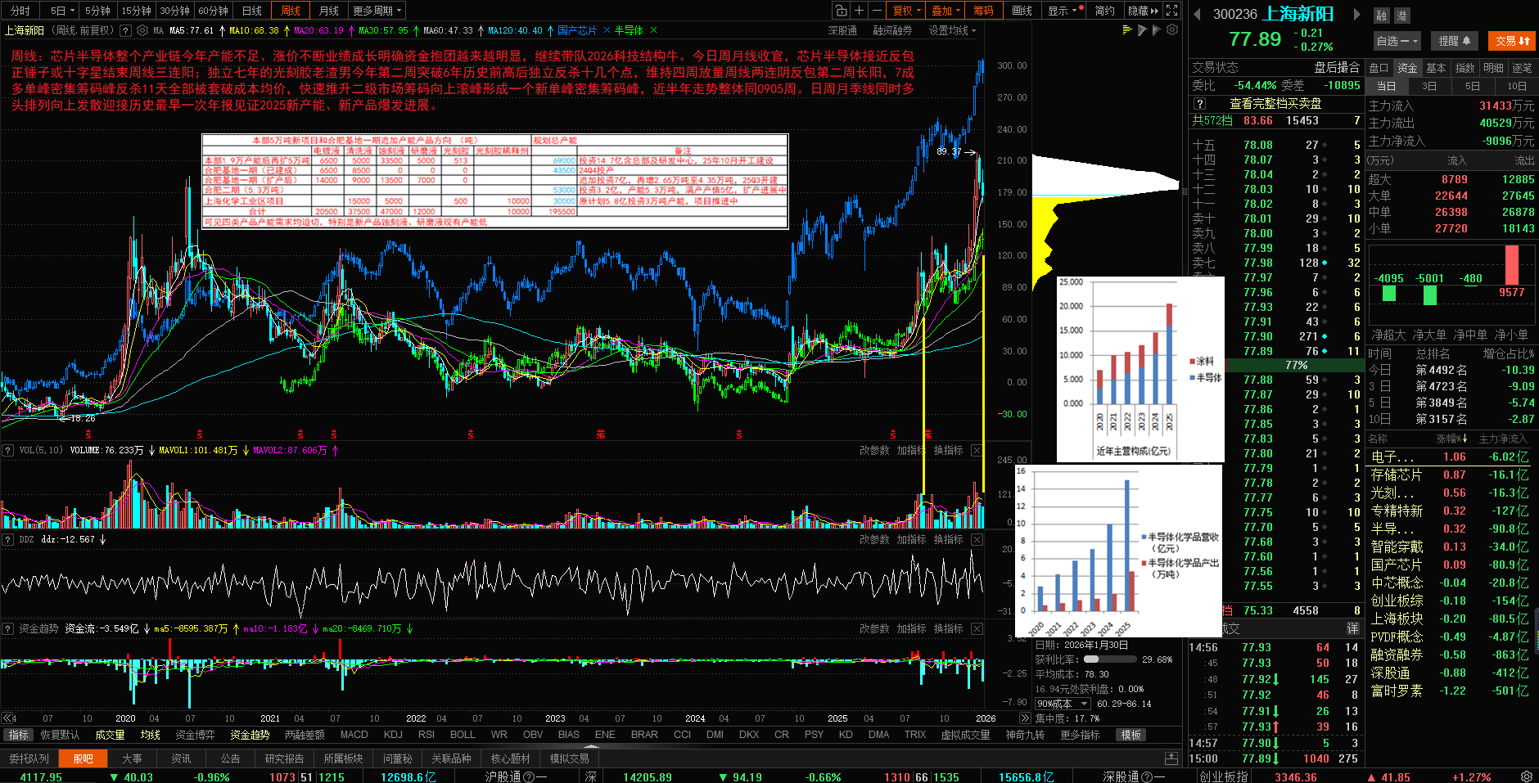Click the lock icon in chart toolbar
1539x783 pixels.
point(841,11)
